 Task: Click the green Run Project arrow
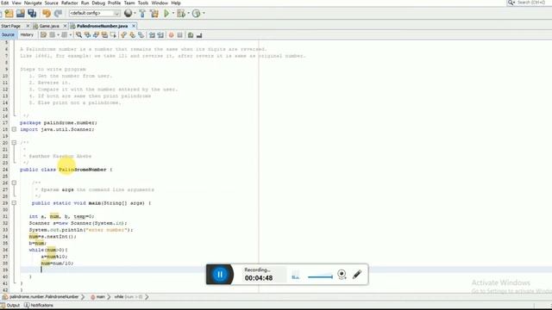[166, 14]
